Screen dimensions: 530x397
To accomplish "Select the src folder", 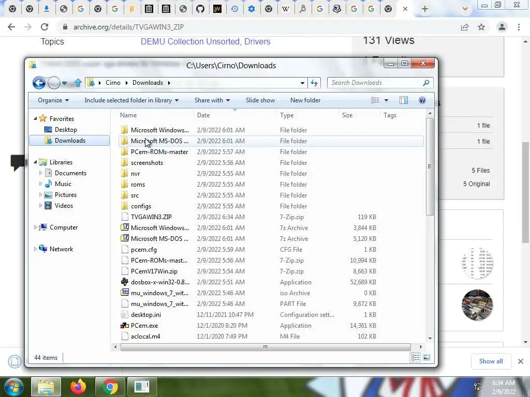I will point(271,195).
